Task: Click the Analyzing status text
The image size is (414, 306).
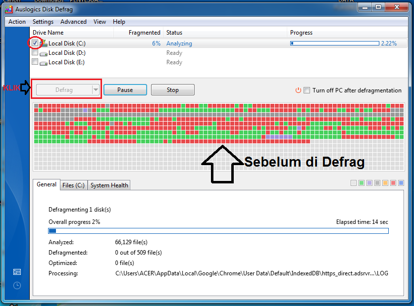Action: point(179,44)
